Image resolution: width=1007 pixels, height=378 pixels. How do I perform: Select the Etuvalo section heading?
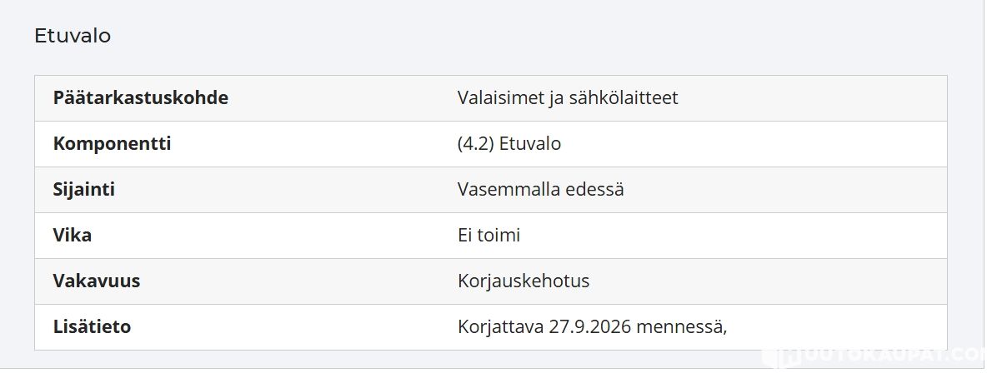coord(73,36)
